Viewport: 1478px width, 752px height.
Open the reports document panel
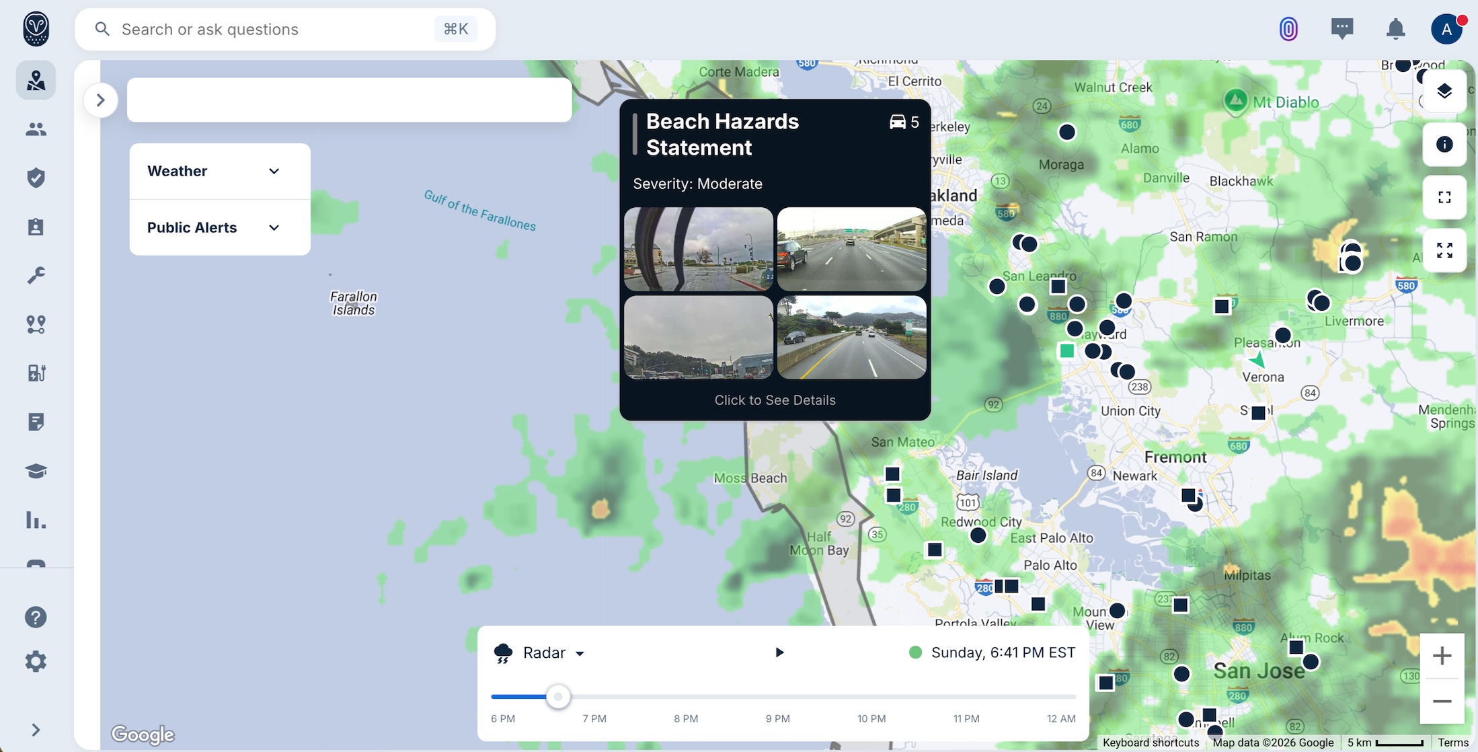(x=35, y=422)
